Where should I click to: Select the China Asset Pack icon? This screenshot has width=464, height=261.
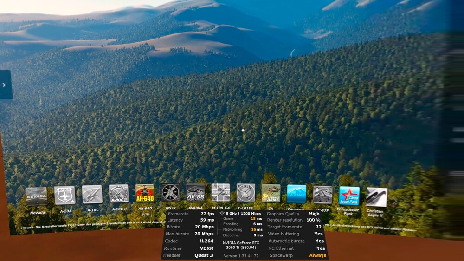pos(349,196)
